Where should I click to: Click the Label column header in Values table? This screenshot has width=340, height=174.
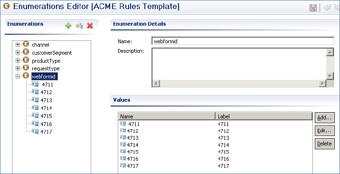pyautogui.click(x=264, y=116)
